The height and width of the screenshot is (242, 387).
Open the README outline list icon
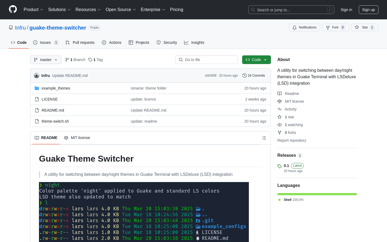pyautogui.click(x=264, y=138)
